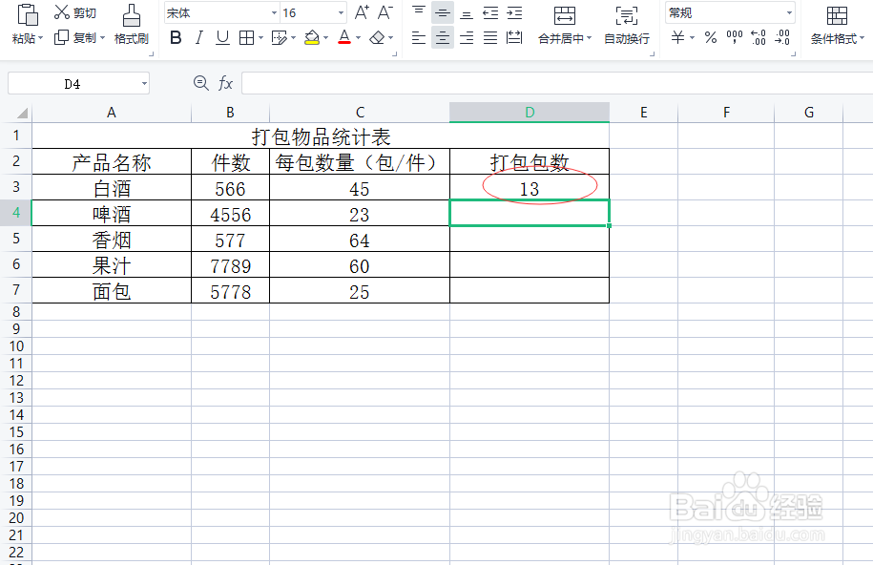
Task: Click the fx insert function button
Action: point(225,83)
